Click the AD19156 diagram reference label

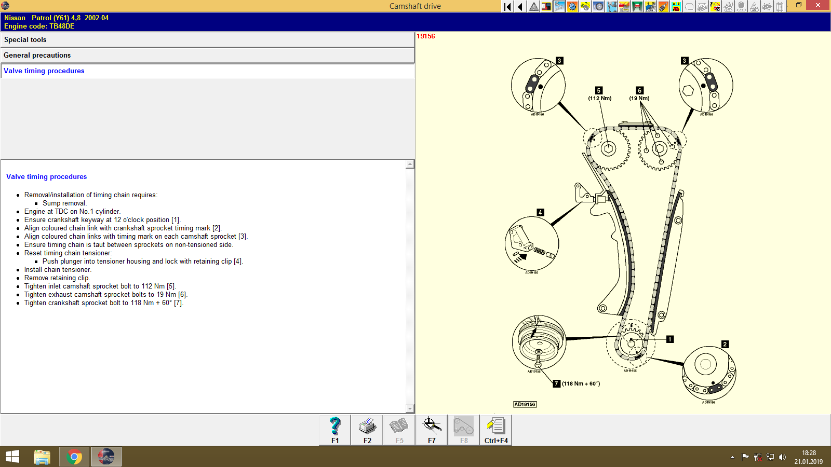pyautogui.click(x=525, y=404)
